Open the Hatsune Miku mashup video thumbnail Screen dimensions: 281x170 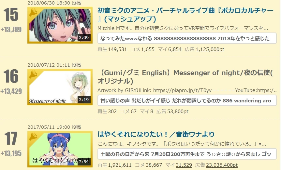(60, 25)
